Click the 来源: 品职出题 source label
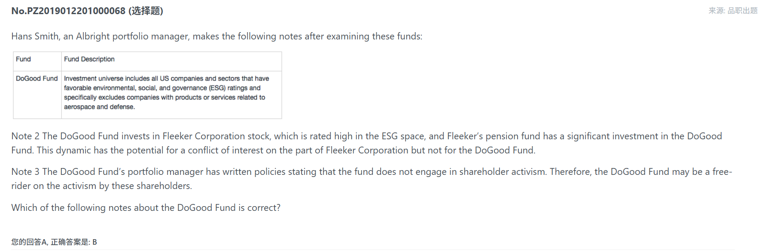Viewport: 768px width, 252px height. pos(733,11)
